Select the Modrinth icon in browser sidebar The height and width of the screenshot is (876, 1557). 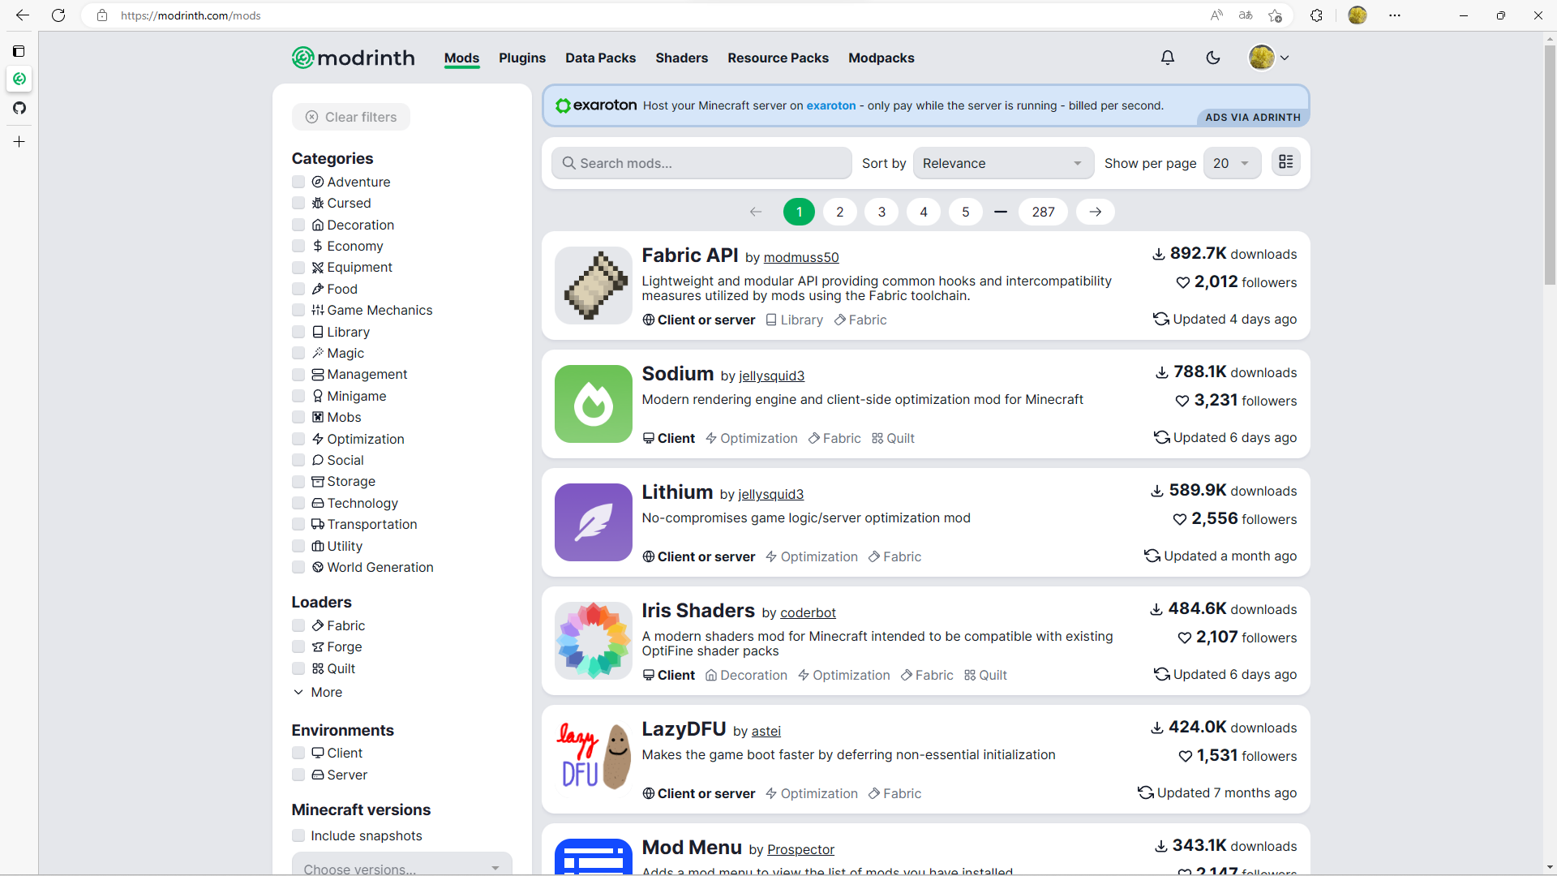click(19, 79)
